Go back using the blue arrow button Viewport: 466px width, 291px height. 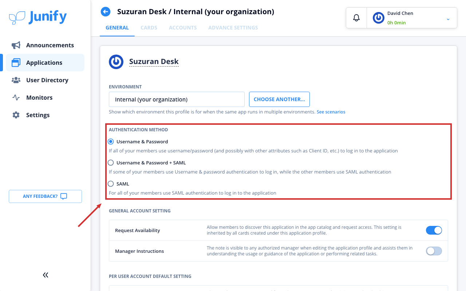coord(106,12)
